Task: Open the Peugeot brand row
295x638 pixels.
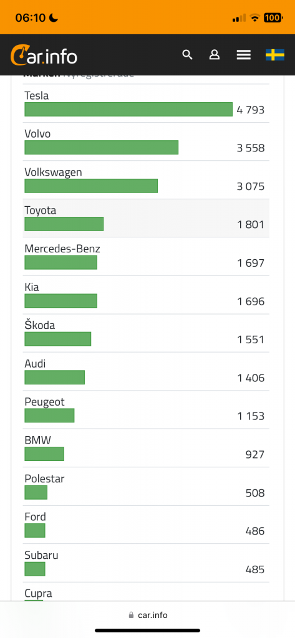Action: tap(146, 409)
